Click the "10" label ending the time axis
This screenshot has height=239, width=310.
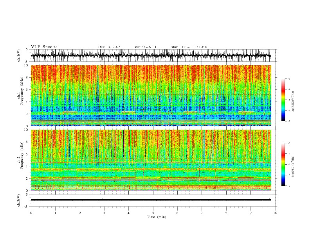[275, 213]
